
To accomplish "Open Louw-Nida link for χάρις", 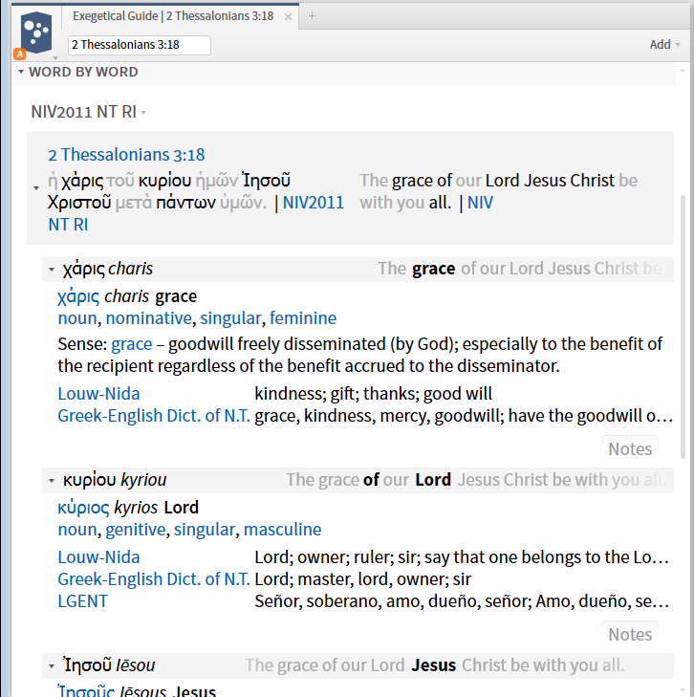I will tap(98, 393).
